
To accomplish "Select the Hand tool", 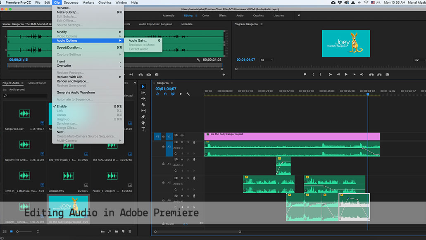I will 143,123.
